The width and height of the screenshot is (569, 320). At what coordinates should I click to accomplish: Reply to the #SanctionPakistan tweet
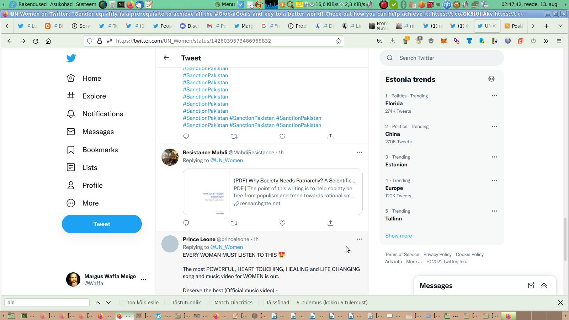pyautogui.click(x=186, y=136)
